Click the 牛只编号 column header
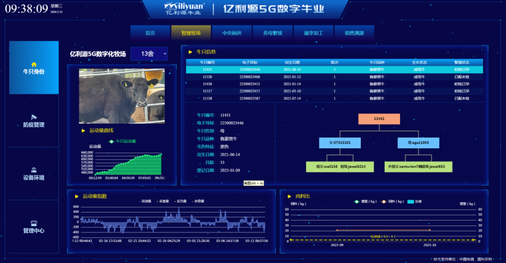The height and width of the screenshot is (263, 506). (207, 63)
